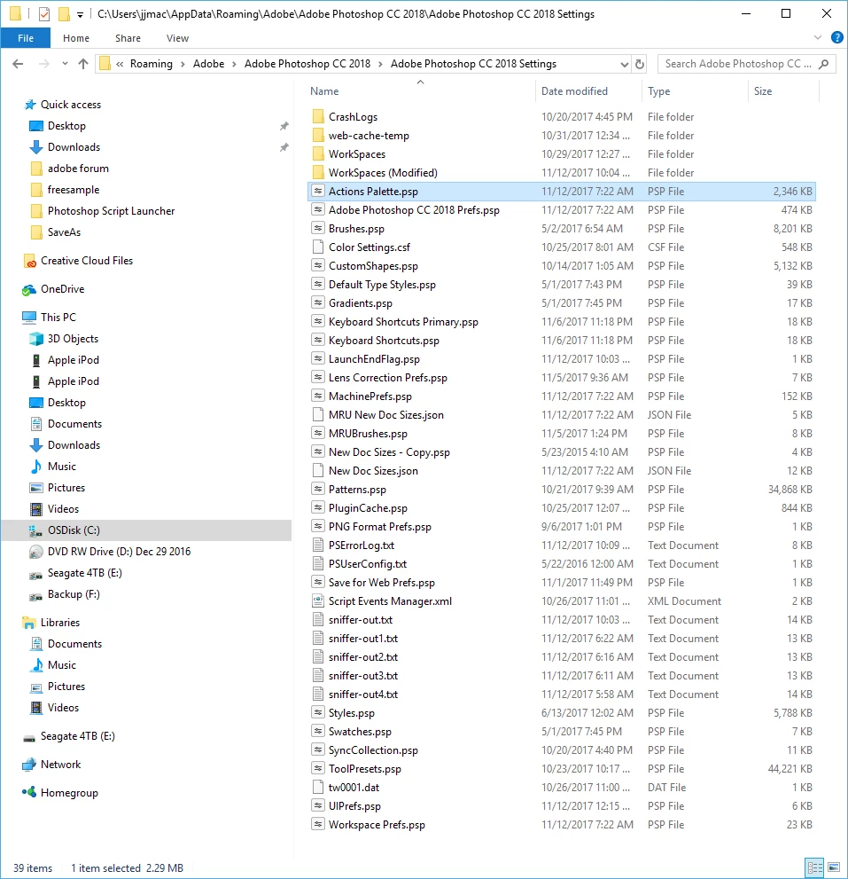
Task: Select ToolPresets.psp file
Action: pyautogui.click(x=364, y=768)
